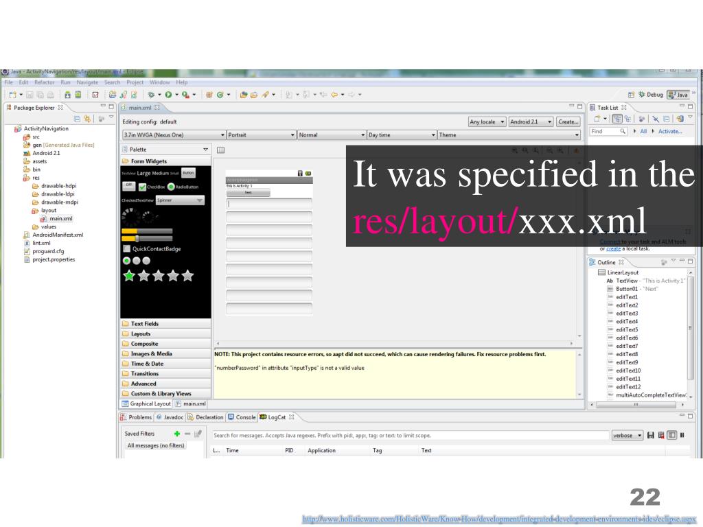Open the verbose log level dropdown

627,435
